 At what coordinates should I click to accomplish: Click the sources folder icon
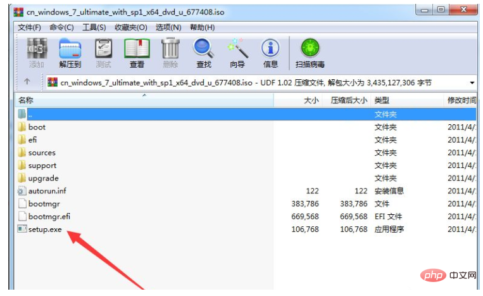(x=22, y=152)
